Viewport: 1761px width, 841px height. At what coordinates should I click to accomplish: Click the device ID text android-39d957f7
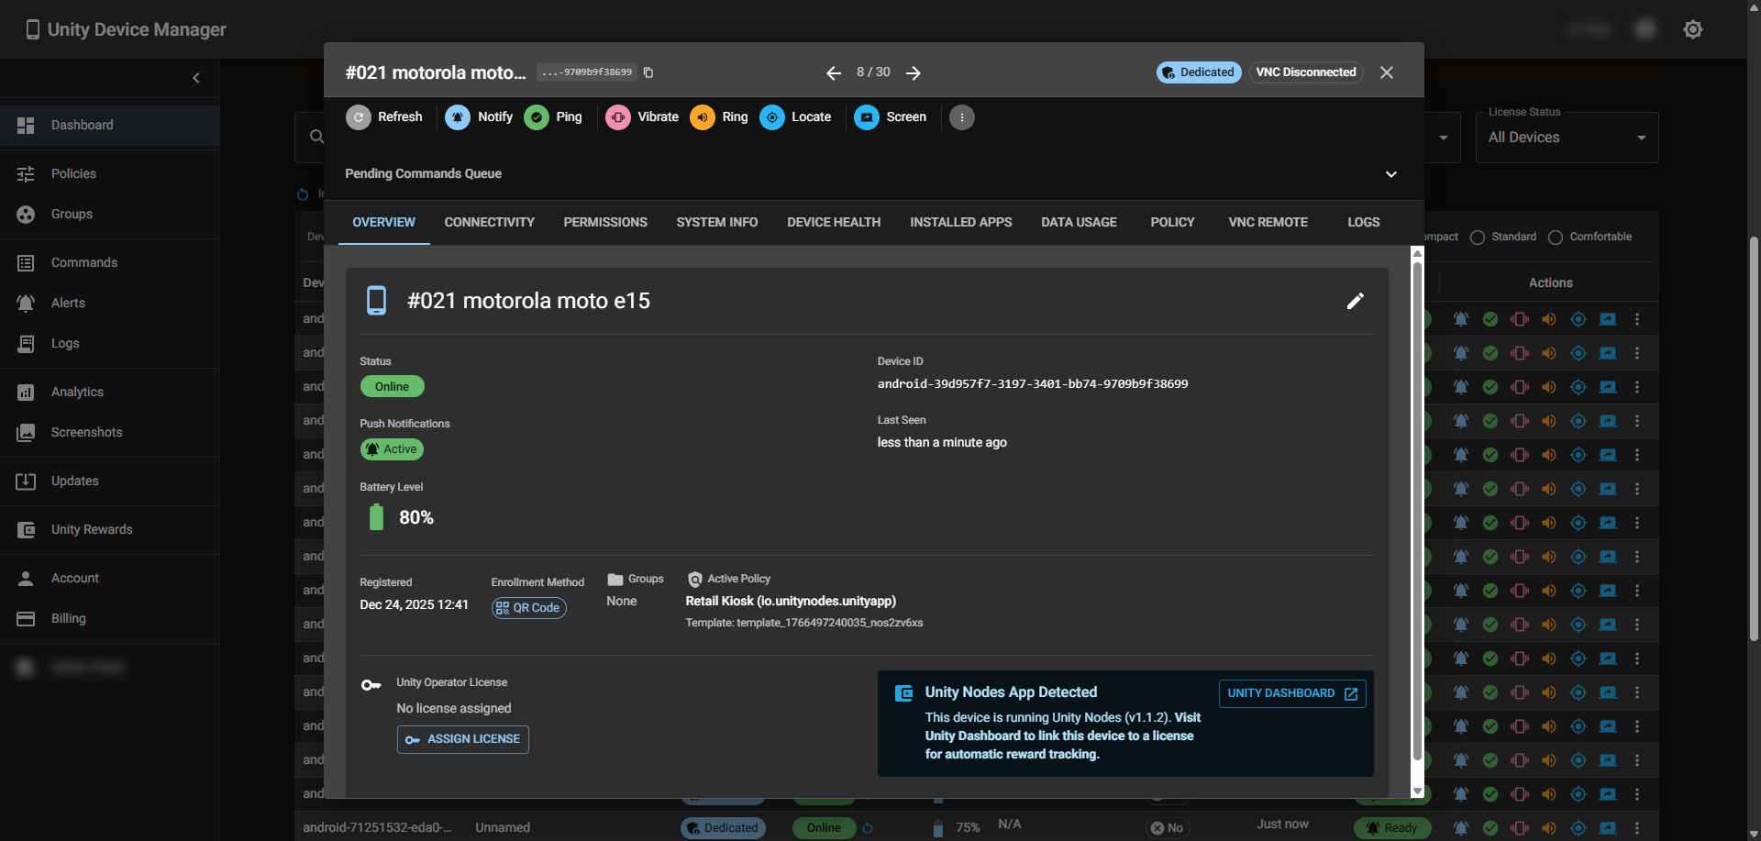1033,384
